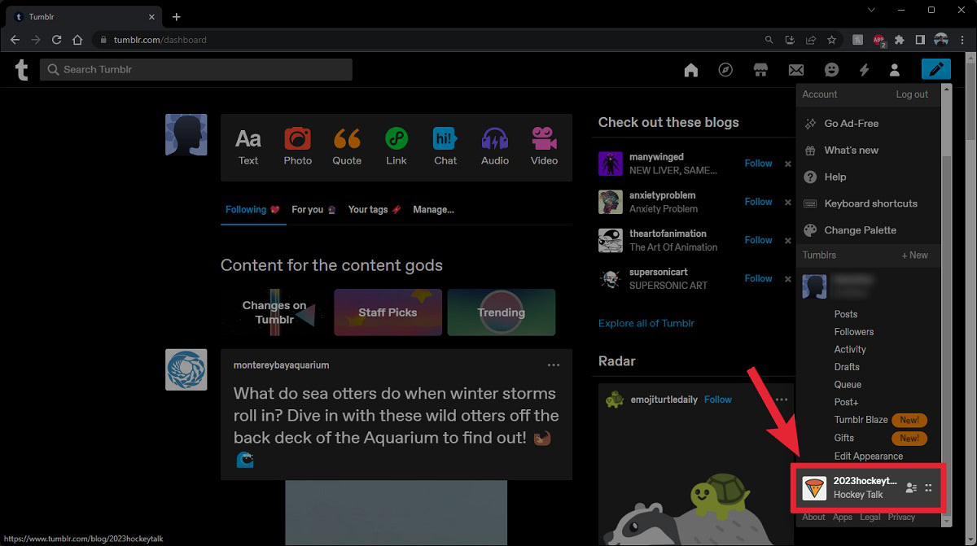Open the montereybayaquarium post options menu

point(554,365)
